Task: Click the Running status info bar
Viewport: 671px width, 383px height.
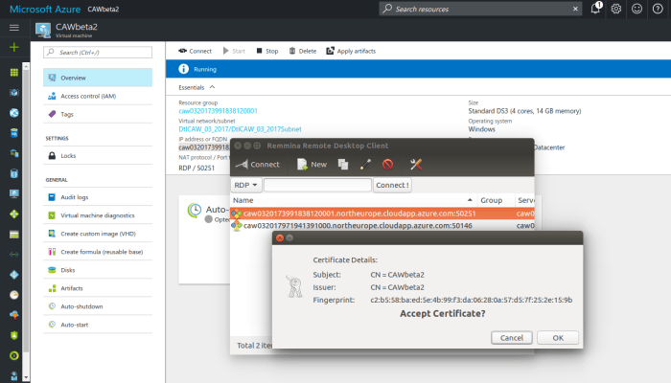Action: (418, 69)
